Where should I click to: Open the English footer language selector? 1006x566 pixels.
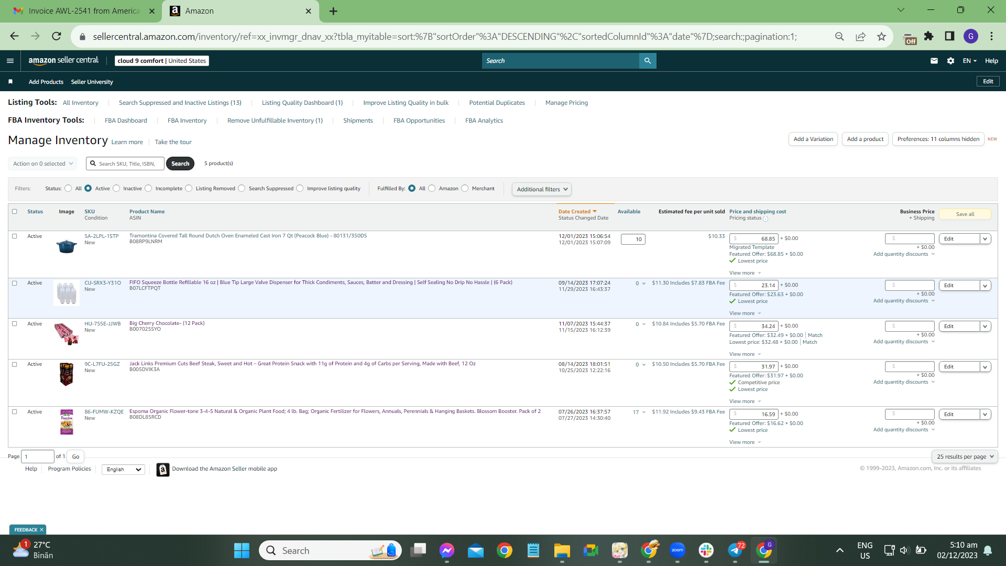click(x=123, y=470)
